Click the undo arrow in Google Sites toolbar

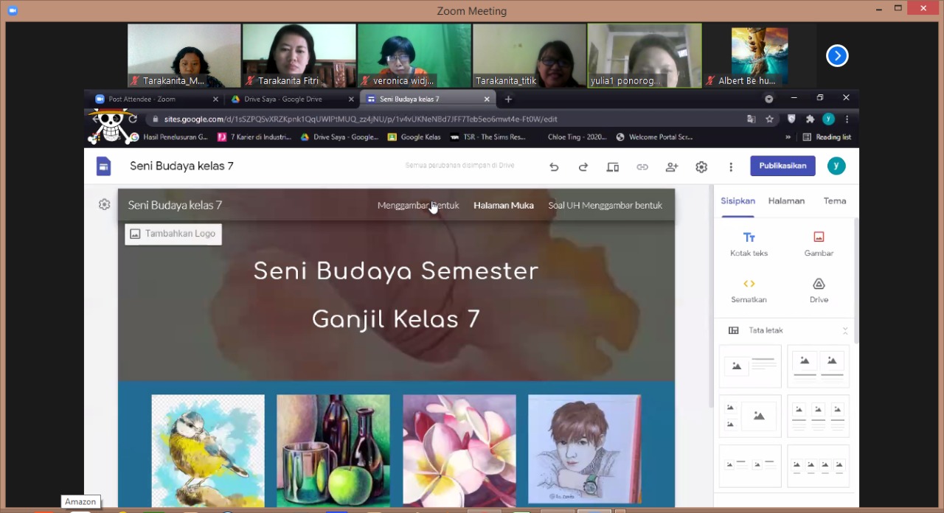[554, 167]
